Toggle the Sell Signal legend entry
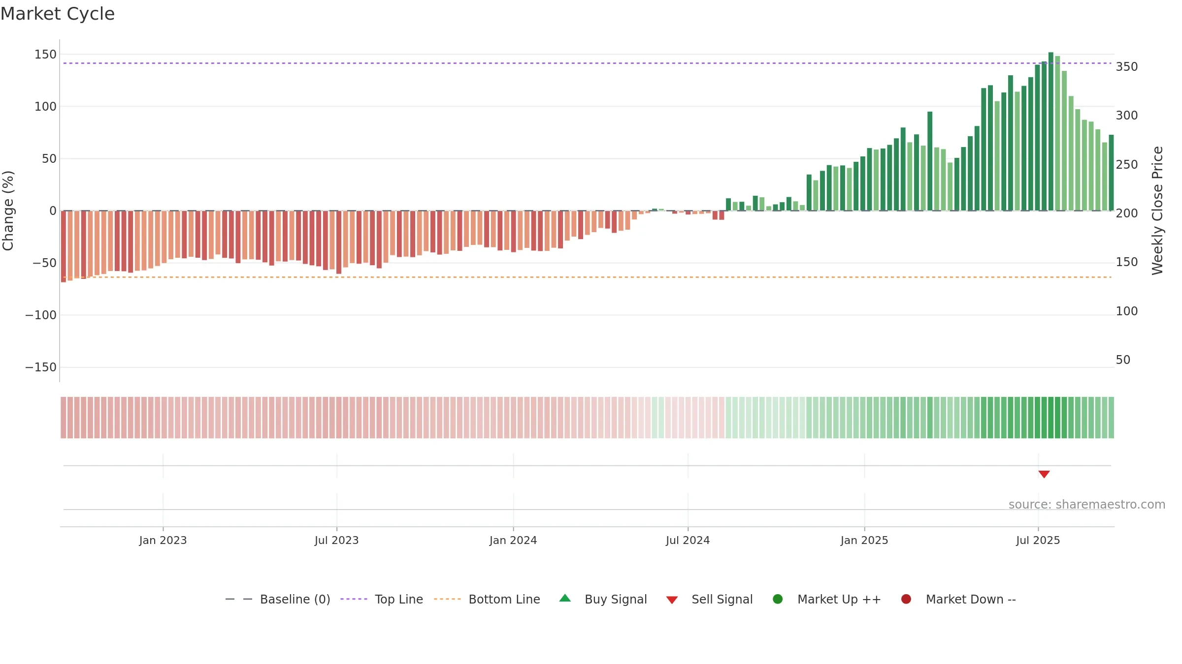This screenshot has width=1182, height=664. click(x=709, y=599)
